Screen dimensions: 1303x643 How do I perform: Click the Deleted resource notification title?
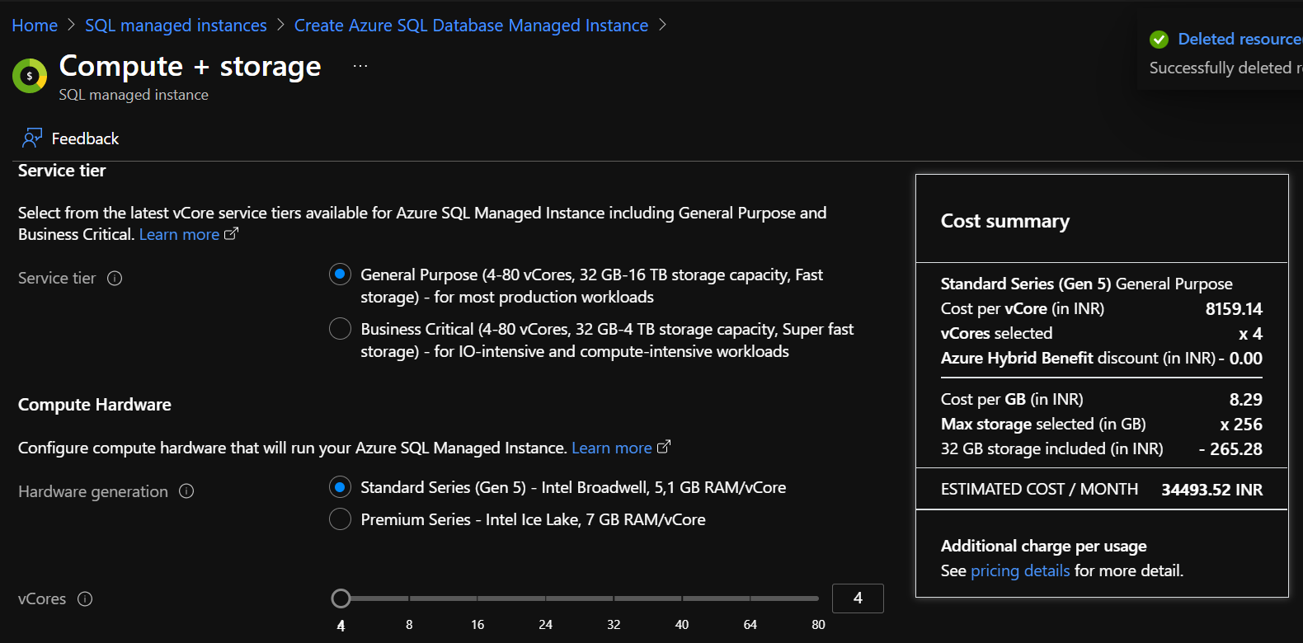point(1239,39)
